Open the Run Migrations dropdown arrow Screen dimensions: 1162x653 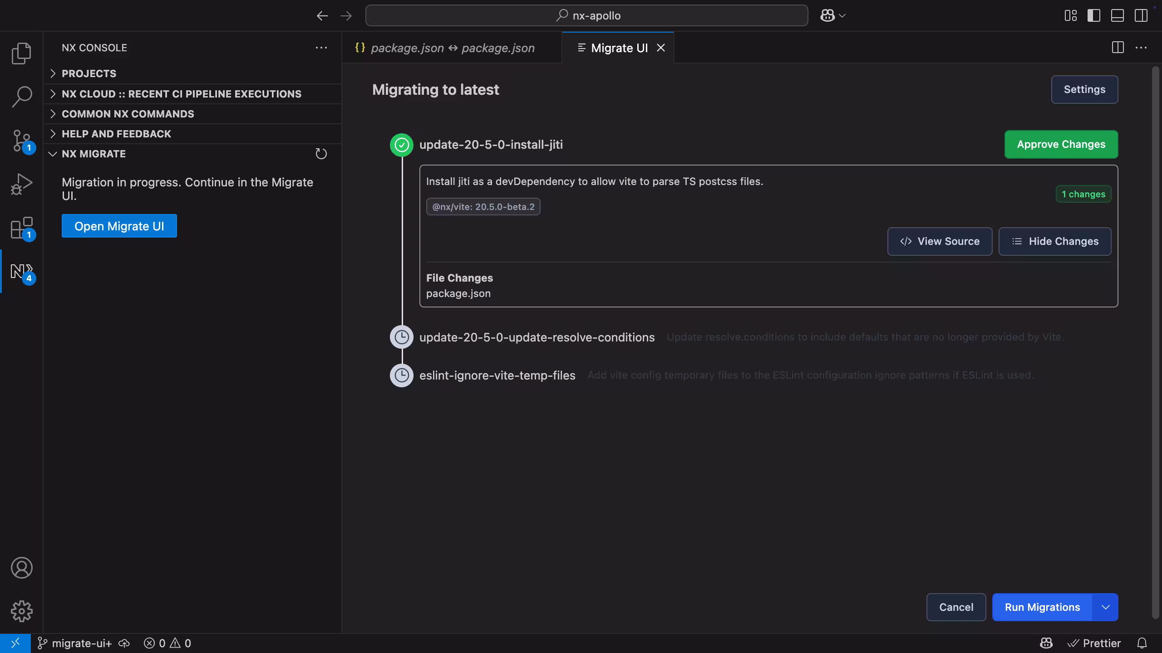pyautogui.click(x=1106, y=607)
